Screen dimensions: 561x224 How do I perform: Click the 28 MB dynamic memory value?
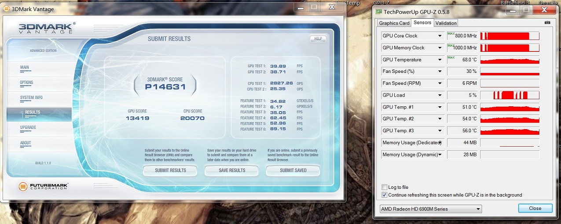pos(470,155)
